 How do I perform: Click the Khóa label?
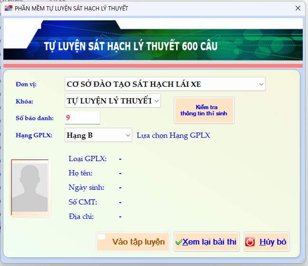(24, 102)
